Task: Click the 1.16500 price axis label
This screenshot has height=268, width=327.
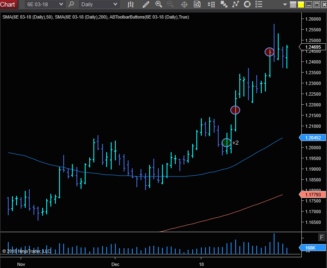Action: click(x=313, y=222)
